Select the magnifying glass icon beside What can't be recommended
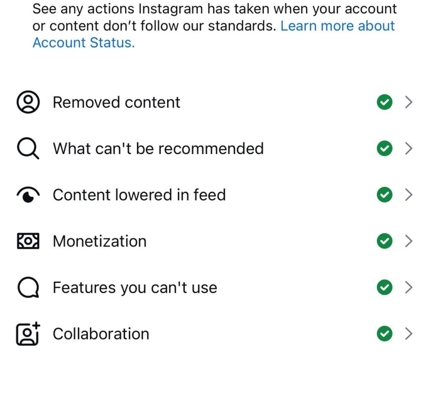433x398 pixels. point(27,148)
